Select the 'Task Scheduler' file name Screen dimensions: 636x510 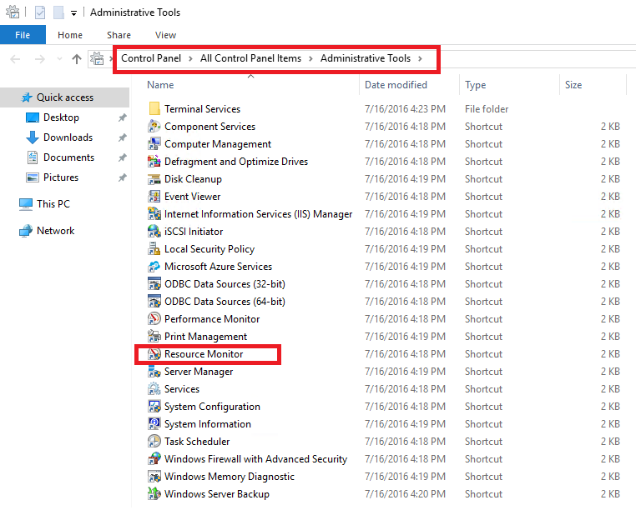[x=197, y=441]
